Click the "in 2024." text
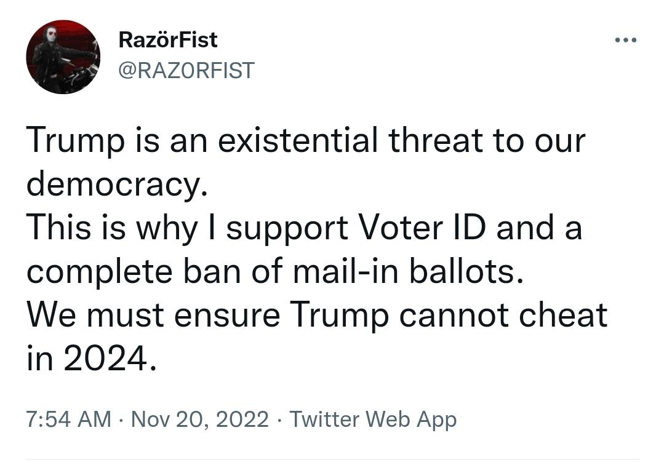664x465 pixels. (87, 358)
